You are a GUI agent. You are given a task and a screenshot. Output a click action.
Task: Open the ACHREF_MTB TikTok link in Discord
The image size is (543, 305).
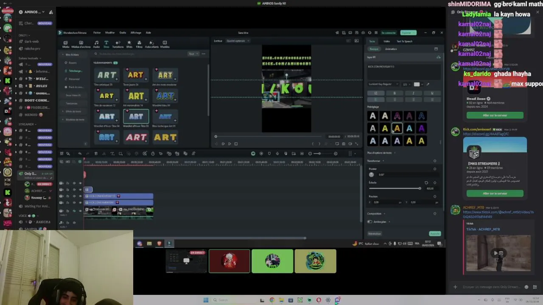(x=498, y=214)
